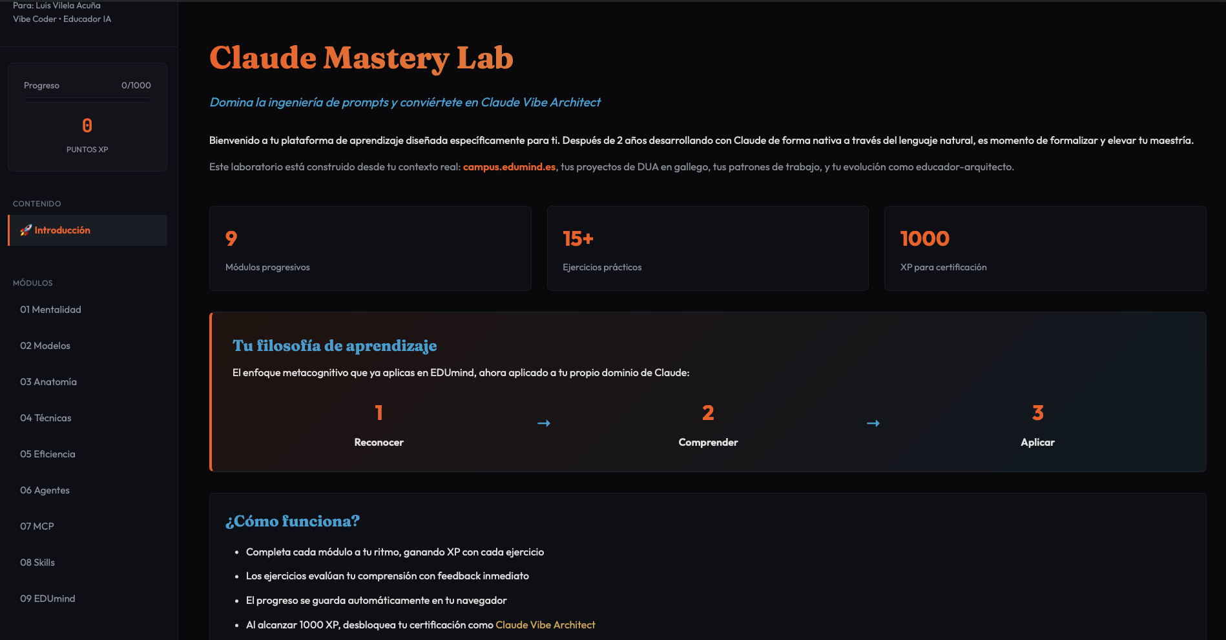Screen dimensions: 1226x640
Task: Click the 9 Módulos progresivos card
Action: coord(370,248)
